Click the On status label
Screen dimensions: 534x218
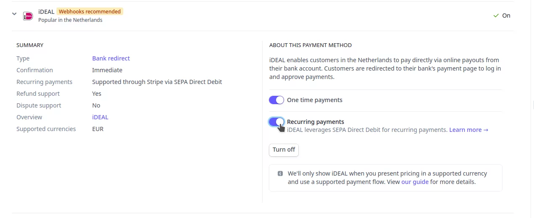506,16
